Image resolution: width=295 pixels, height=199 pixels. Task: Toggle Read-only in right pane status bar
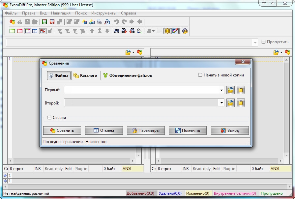[201, 169]
